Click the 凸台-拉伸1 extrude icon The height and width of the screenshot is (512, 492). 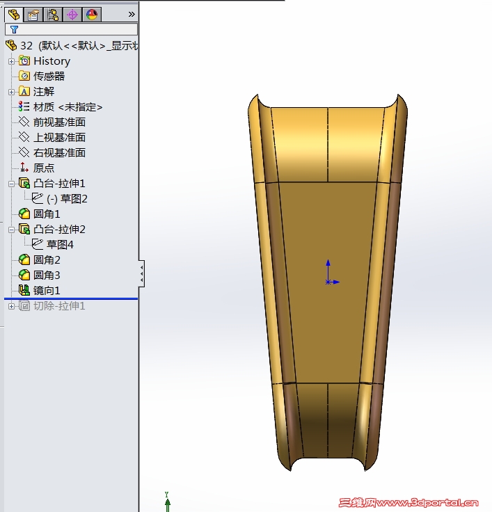(x=24, y=183)
